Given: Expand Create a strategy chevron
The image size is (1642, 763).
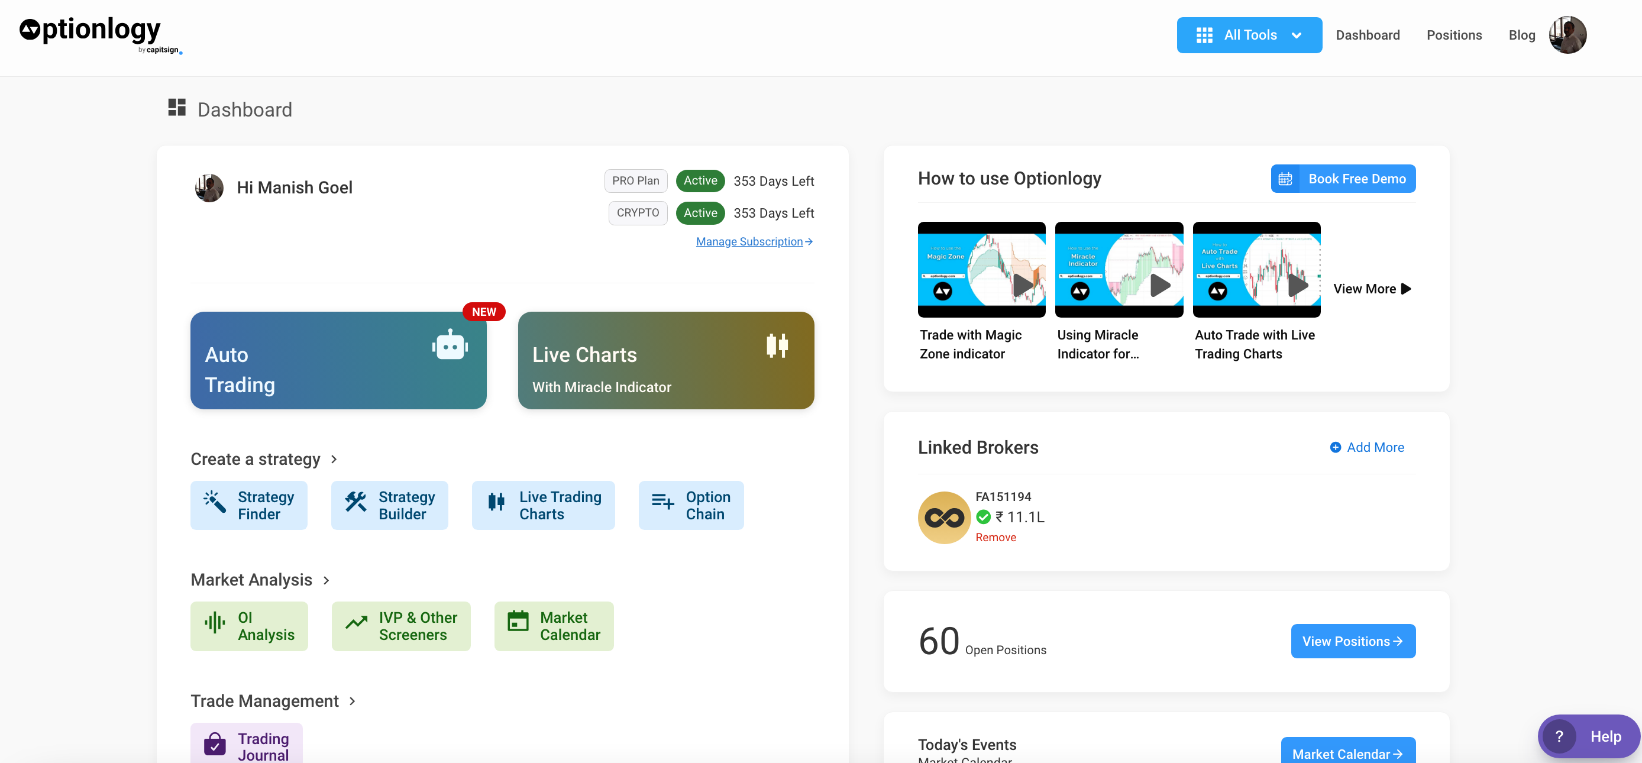Looking at the screenshot, I should click(x=334, y=459).
